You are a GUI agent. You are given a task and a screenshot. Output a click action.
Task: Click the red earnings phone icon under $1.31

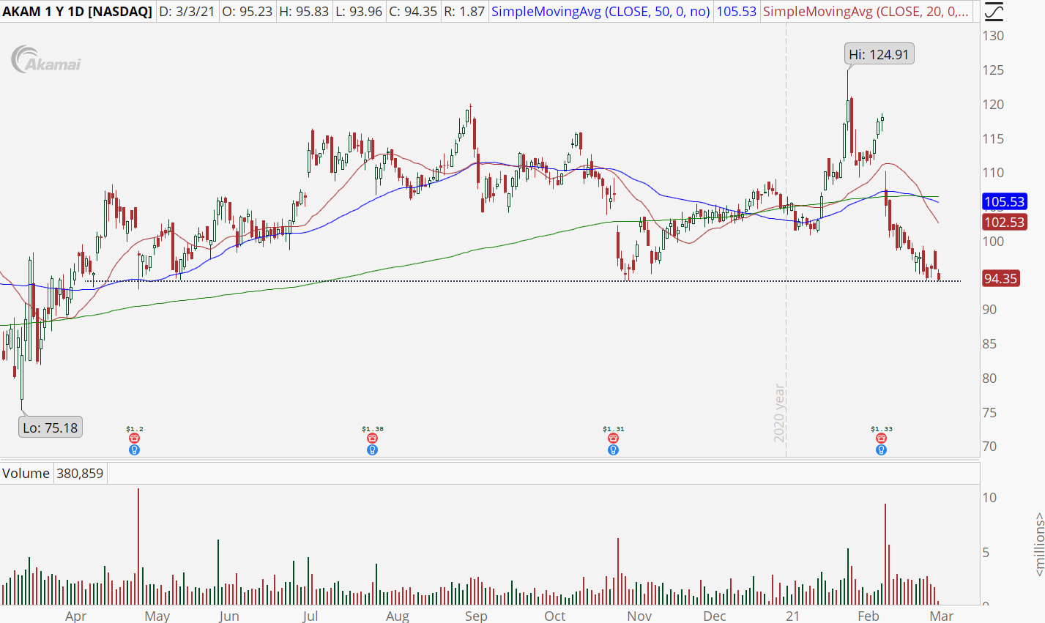613,439
